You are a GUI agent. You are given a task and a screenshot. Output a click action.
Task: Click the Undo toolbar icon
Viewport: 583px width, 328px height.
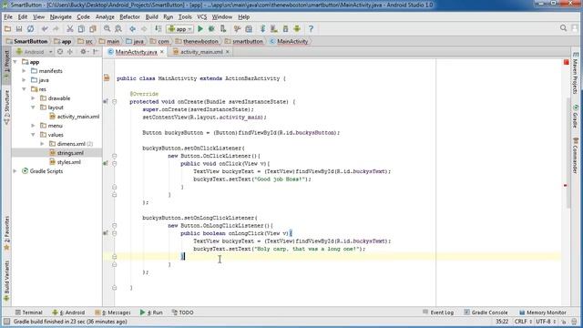click(45, 28)
